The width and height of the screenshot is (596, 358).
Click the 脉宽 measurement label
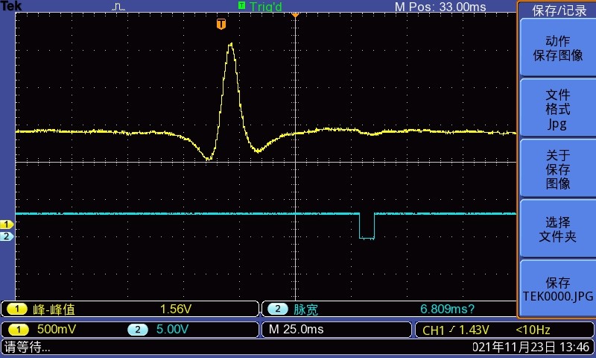pos(305,310)
